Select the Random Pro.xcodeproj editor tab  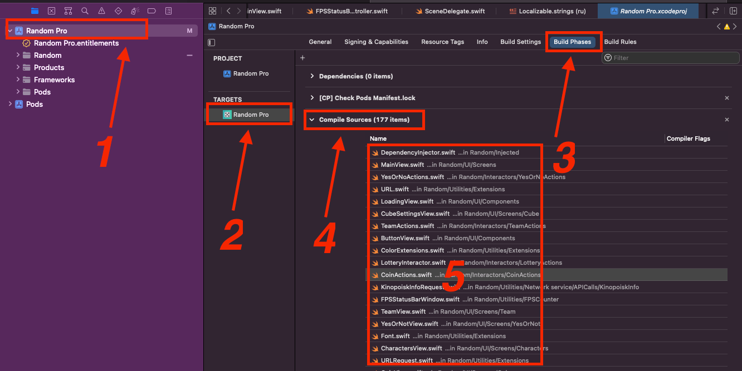(x=649, y=11)
